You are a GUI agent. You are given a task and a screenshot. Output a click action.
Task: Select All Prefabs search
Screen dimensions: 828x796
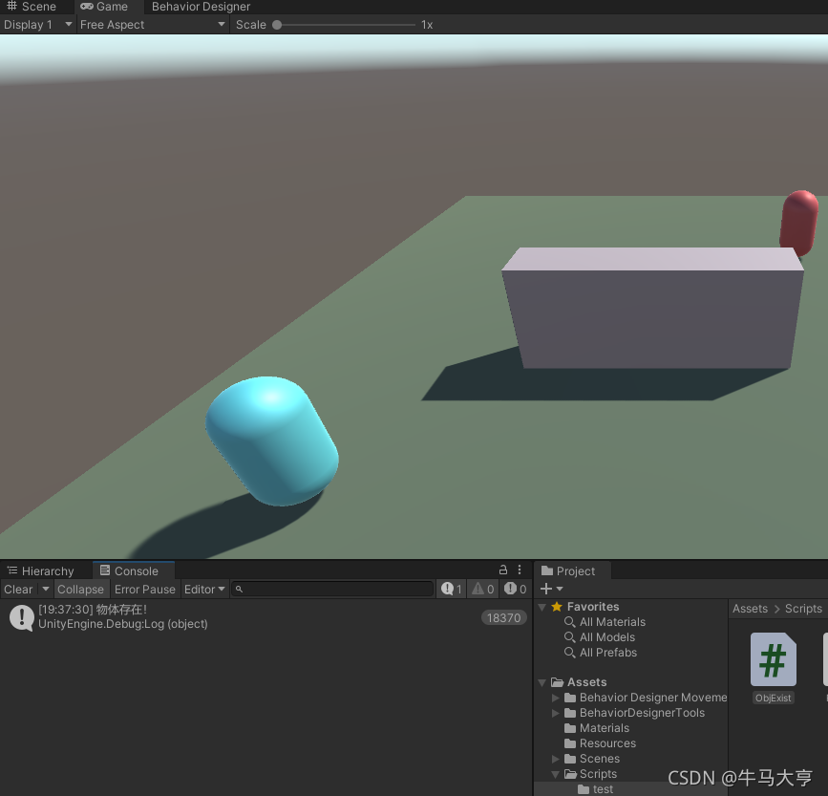[x=607, y=653]
